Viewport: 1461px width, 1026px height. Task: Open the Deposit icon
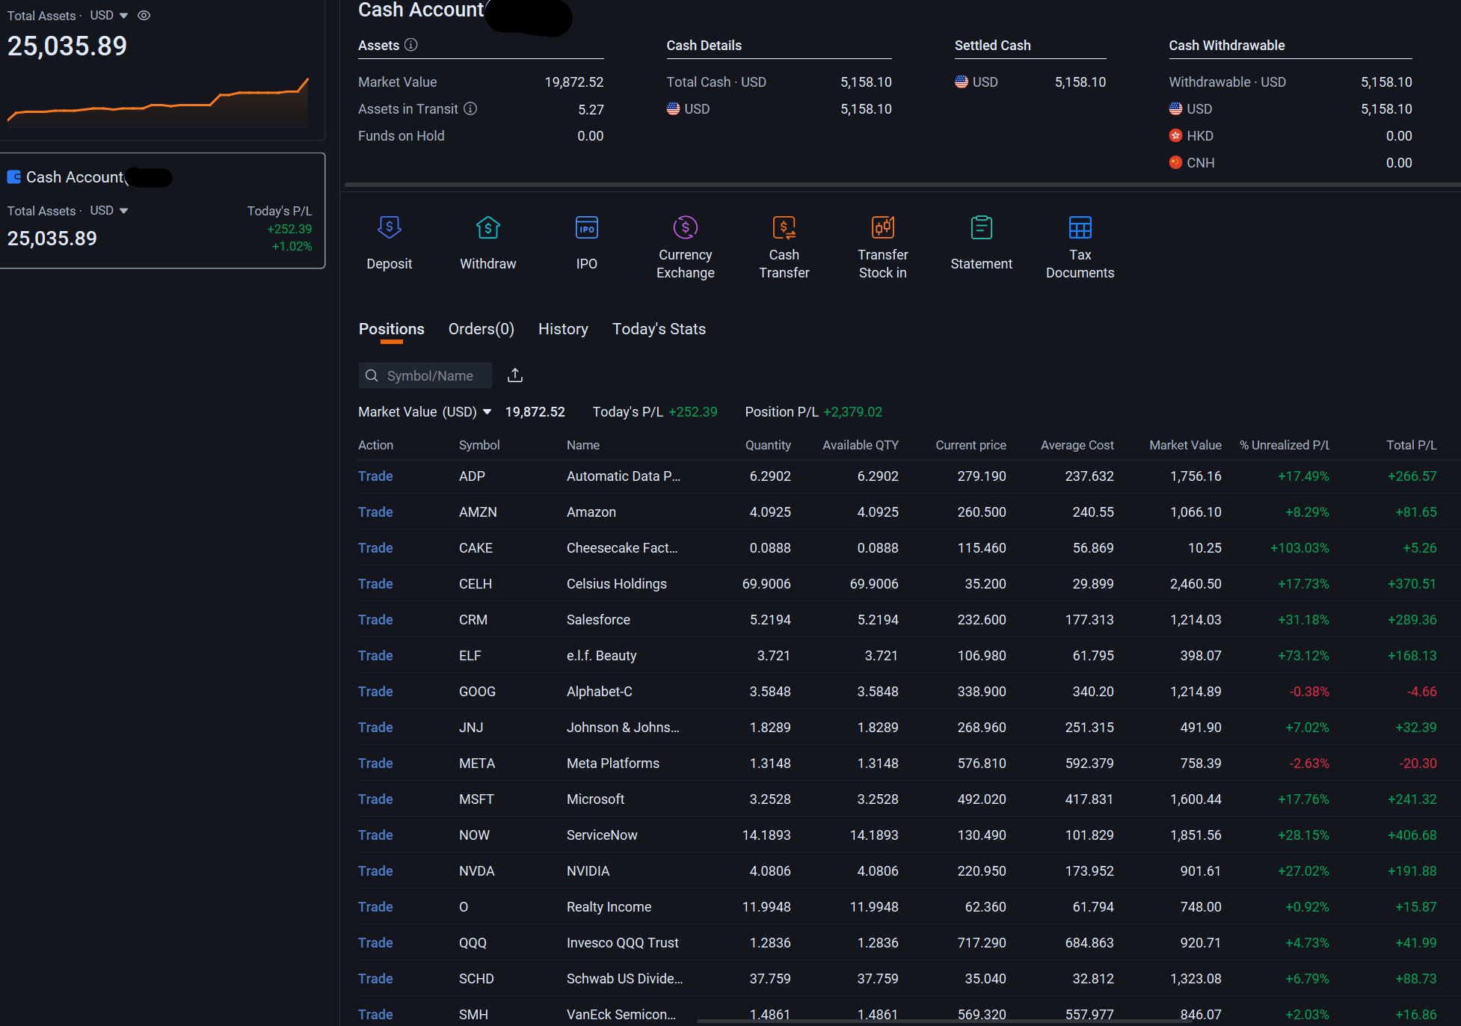tap(389, 227)
